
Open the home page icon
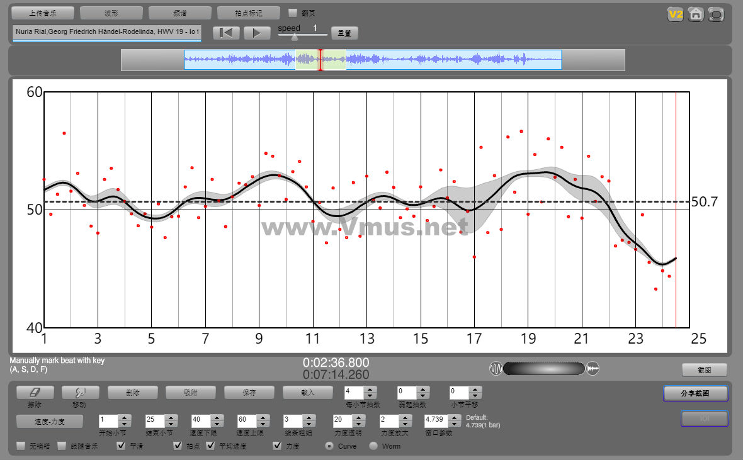(x=696, y=14)
